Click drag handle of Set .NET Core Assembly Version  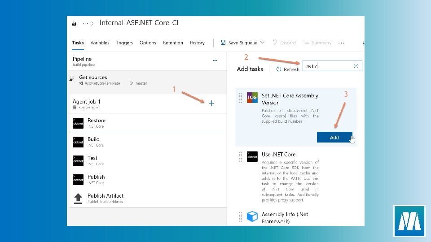(x=241, y=98)
